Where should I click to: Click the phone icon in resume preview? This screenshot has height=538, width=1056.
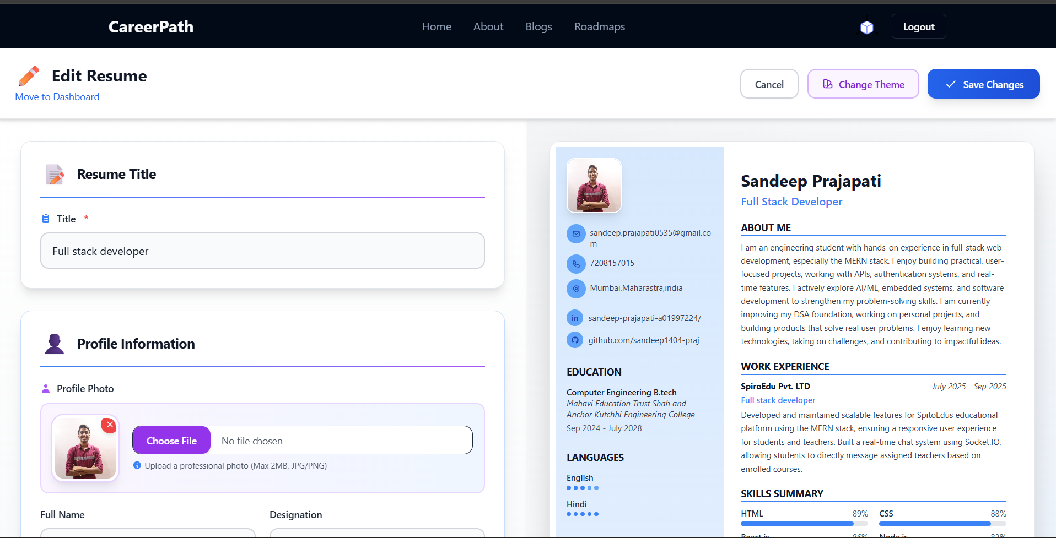pos(576,264)
